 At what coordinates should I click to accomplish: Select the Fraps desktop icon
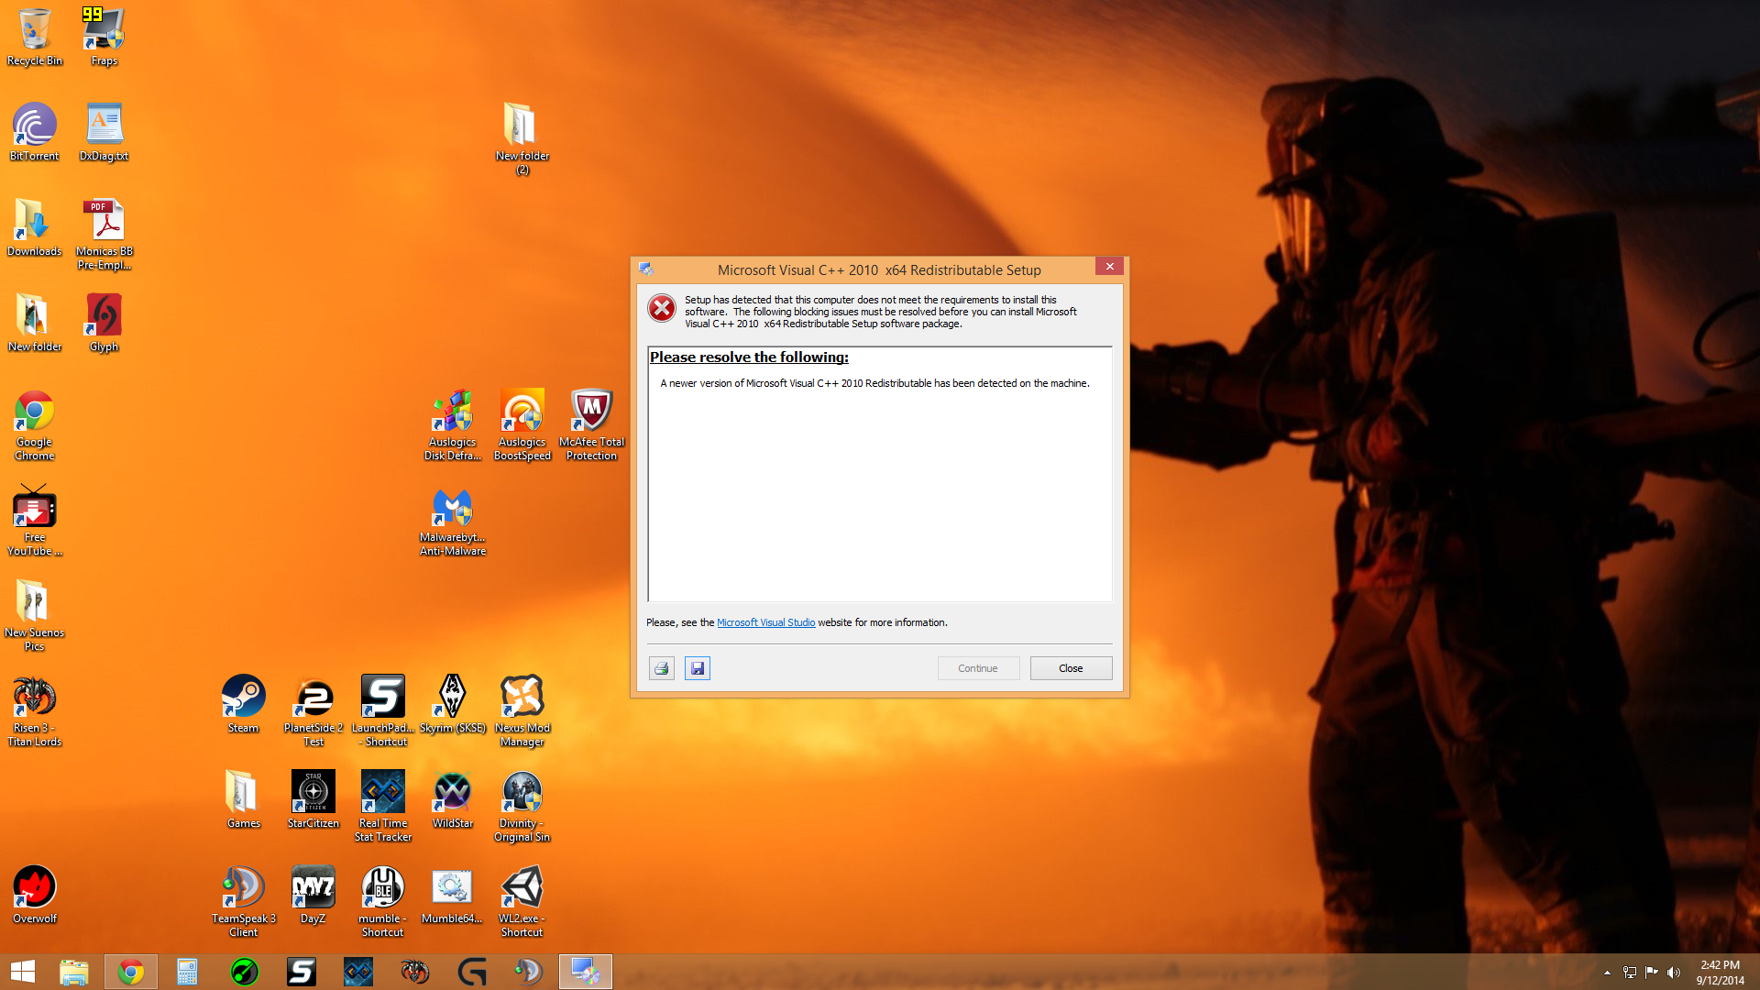pyautogui.click(x=104, y=37)
